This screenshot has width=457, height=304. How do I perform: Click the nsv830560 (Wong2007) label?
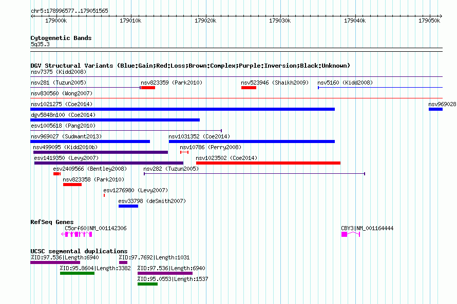tap(62, 93)
